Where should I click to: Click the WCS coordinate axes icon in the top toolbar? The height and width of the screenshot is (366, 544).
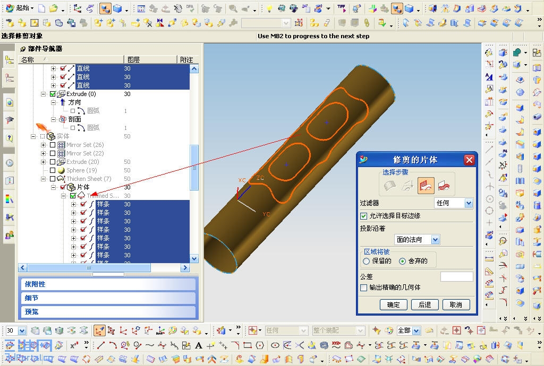[78, 8]
